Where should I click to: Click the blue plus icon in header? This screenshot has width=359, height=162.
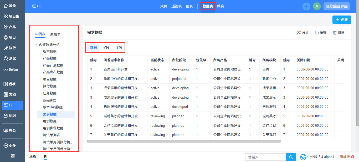[x=306, y=6]
